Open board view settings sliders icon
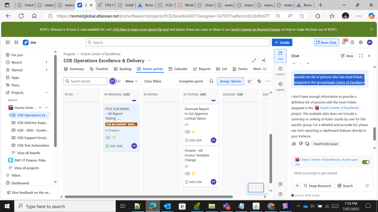 (x=259, y=81)
